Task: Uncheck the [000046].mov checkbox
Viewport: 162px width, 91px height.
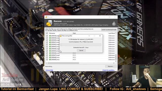Action: pyautogui.click(x=47, y=53)
